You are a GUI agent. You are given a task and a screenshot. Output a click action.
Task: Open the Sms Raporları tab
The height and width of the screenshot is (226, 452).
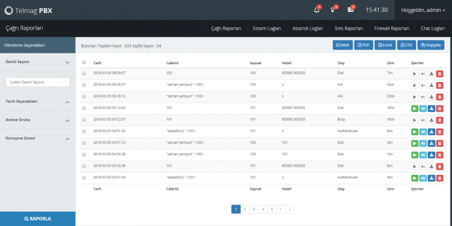349,29
